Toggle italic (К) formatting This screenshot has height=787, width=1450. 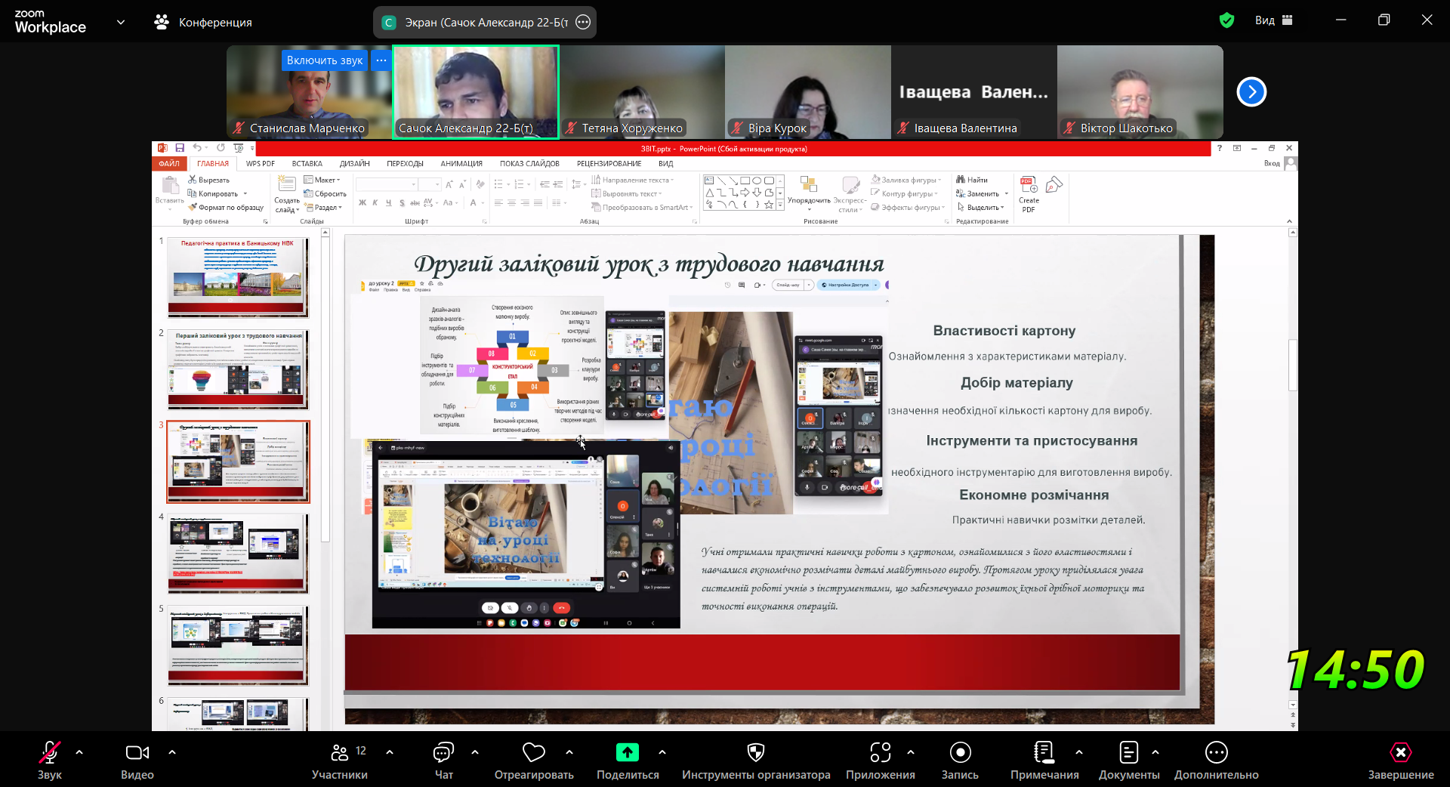(375, 202)
